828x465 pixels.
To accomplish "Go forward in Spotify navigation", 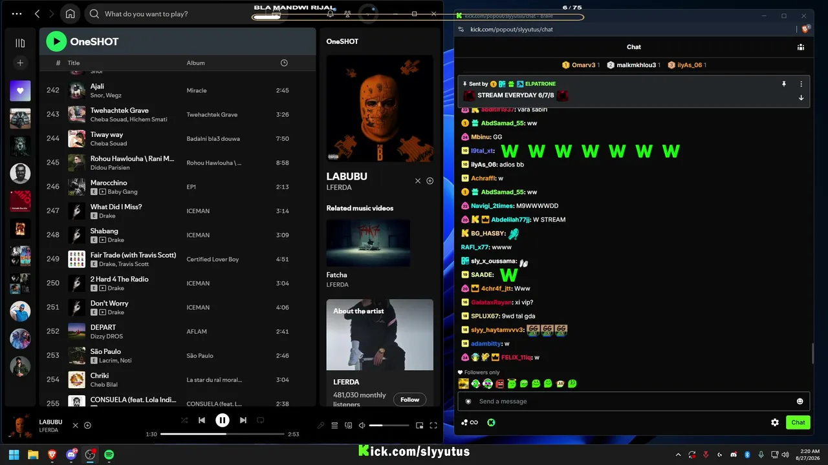I will click(x=52, y=14).
